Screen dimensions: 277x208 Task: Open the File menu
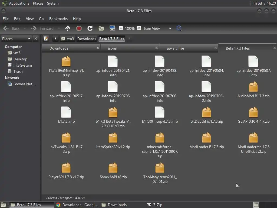[6, 19]
